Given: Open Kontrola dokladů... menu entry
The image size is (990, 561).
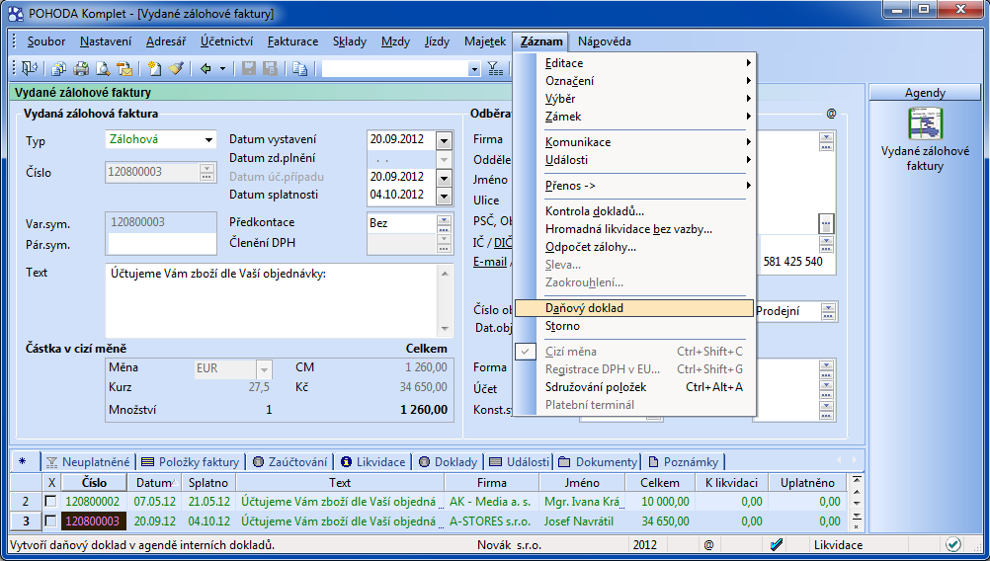Looking at the screenshot, I should pyautogui.click(x=634, y=212).
